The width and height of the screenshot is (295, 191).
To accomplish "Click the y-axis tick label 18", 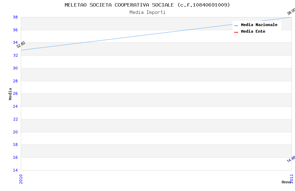I will (x=15, y=144).
